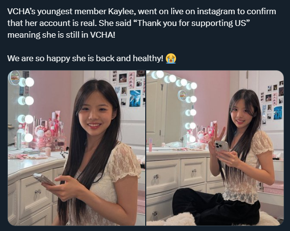Click the blue concert picture on left photo's wall
Viewport: 290px width, 231px height.
(135, 98)
